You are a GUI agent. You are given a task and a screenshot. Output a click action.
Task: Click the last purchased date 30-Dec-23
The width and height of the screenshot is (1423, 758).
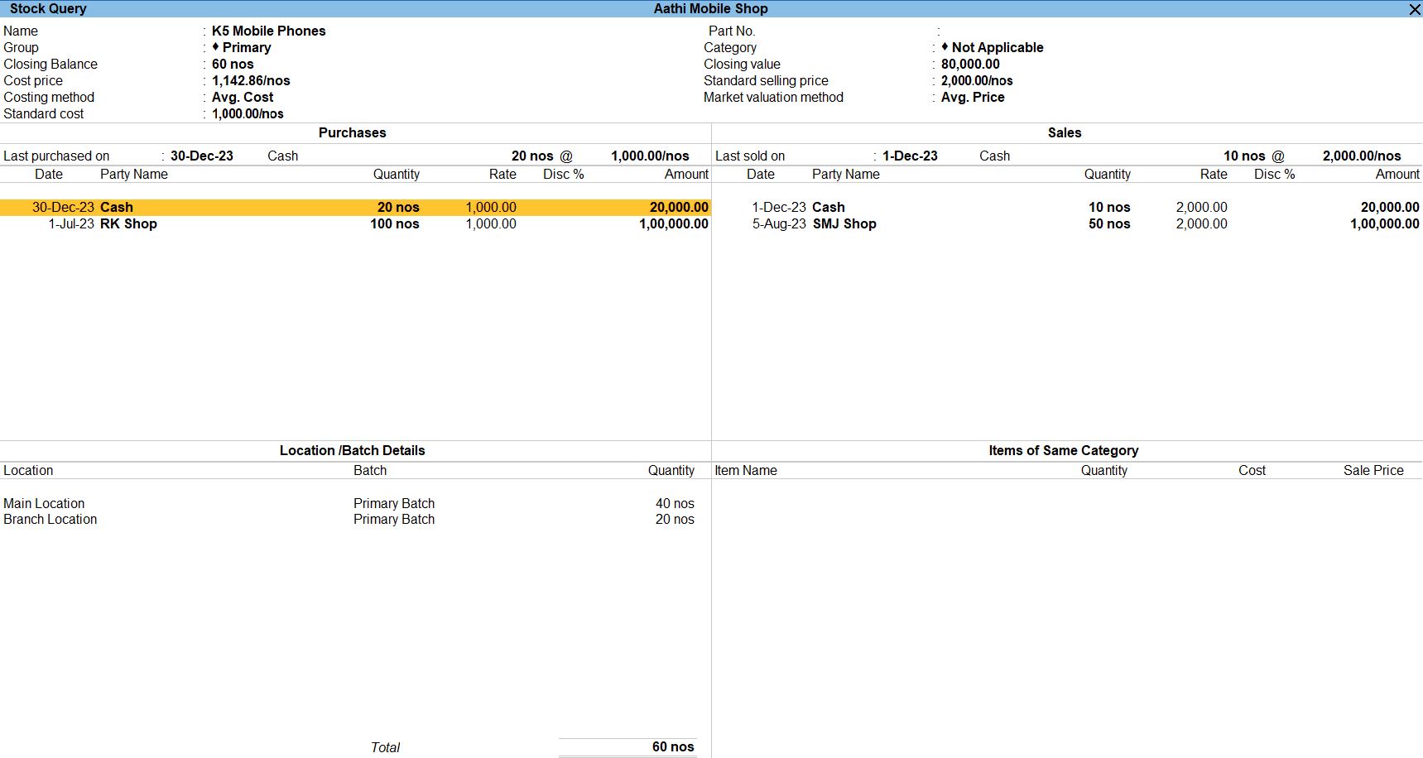[202, 156]
